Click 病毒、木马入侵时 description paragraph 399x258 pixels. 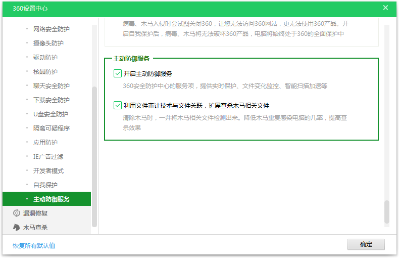(235, 28)
